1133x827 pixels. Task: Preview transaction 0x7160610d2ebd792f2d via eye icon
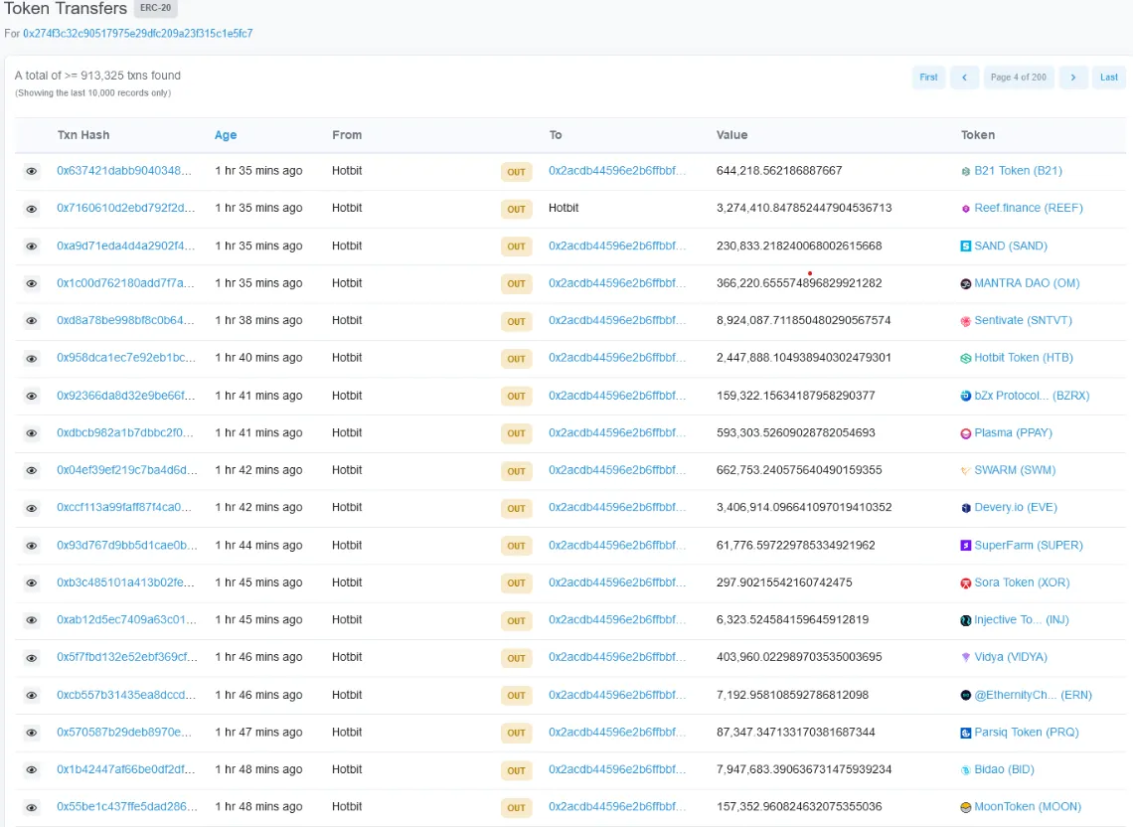(x=32, y=209)
